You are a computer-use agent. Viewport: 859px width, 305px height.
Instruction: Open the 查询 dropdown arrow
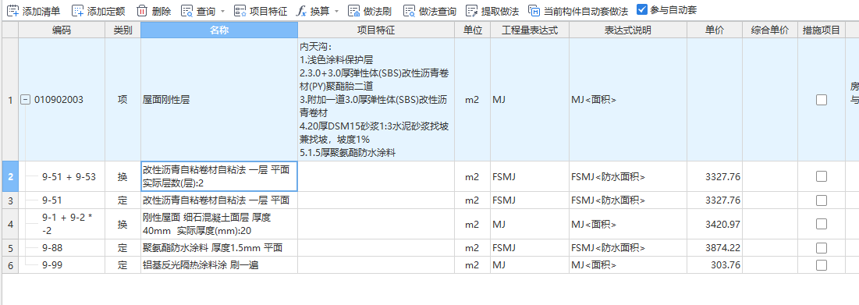click(222, 11)
